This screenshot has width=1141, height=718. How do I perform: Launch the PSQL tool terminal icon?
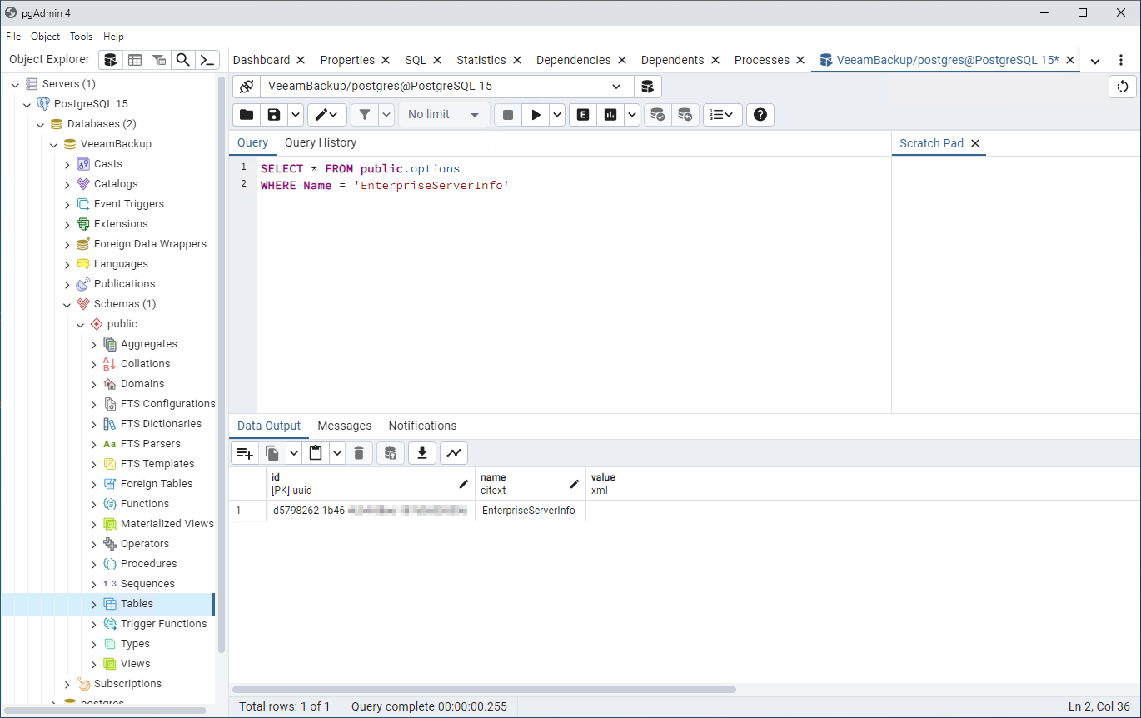click(207, 60)
